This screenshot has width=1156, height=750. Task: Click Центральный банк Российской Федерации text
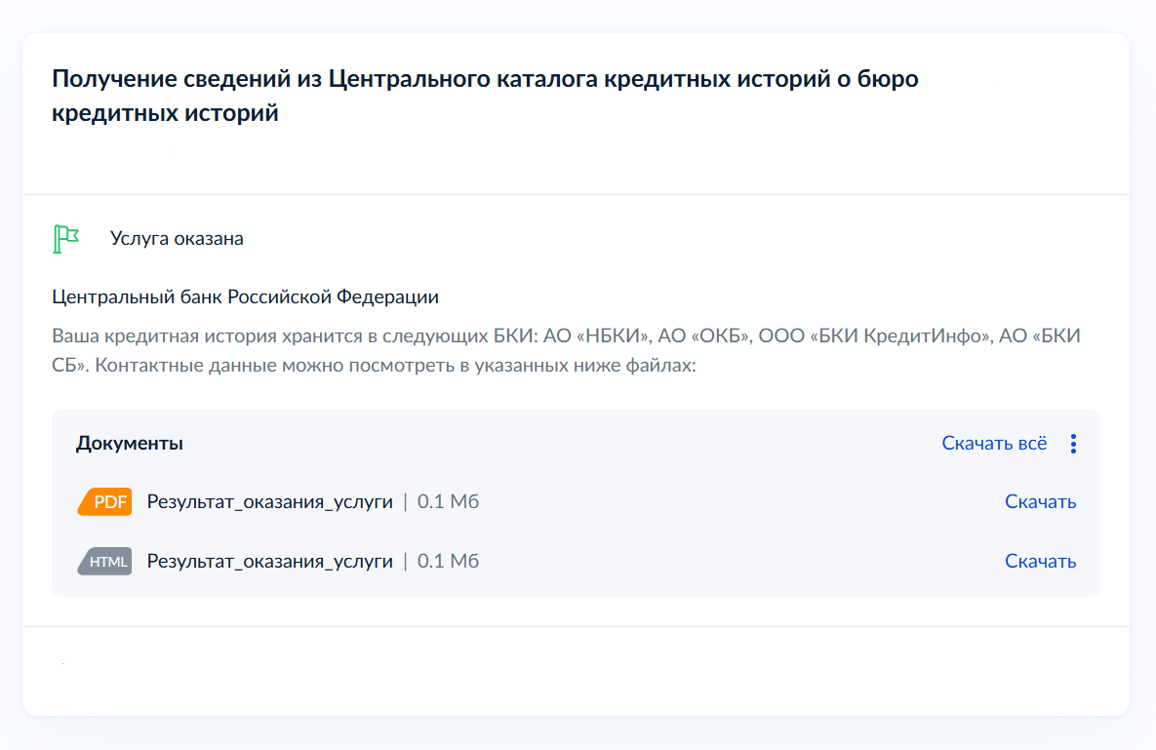[x=246, y=296]
